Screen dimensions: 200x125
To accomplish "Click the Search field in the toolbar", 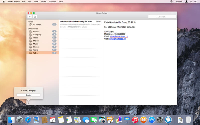I will point(162,17).
